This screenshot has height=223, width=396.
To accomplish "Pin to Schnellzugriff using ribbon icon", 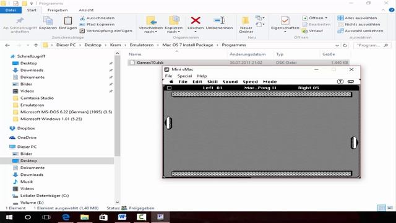I will tap(20, 25).
